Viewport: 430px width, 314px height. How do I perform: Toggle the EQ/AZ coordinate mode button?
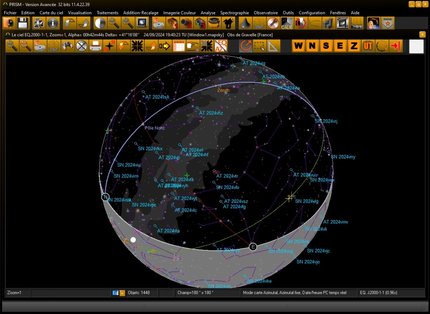click(x=221, y=46)
